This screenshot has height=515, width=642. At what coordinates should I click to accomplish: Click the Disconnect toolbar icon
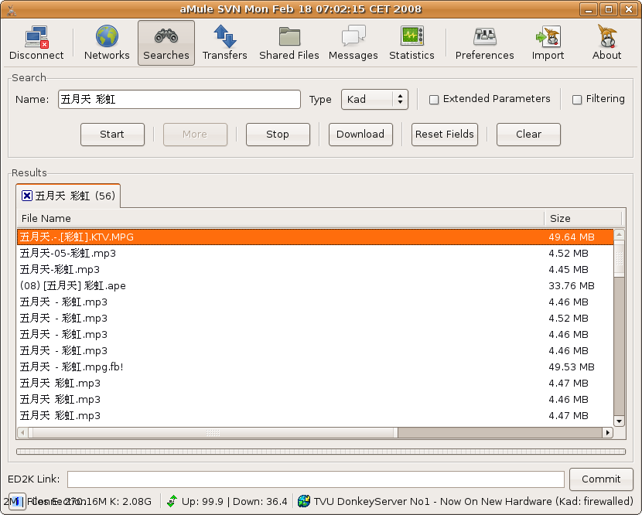[36, 43]
